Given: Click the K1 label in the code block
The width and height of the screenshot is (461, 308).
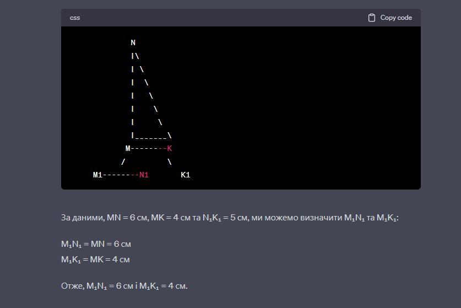Looking at the screenshot, I should coord(185,175).
